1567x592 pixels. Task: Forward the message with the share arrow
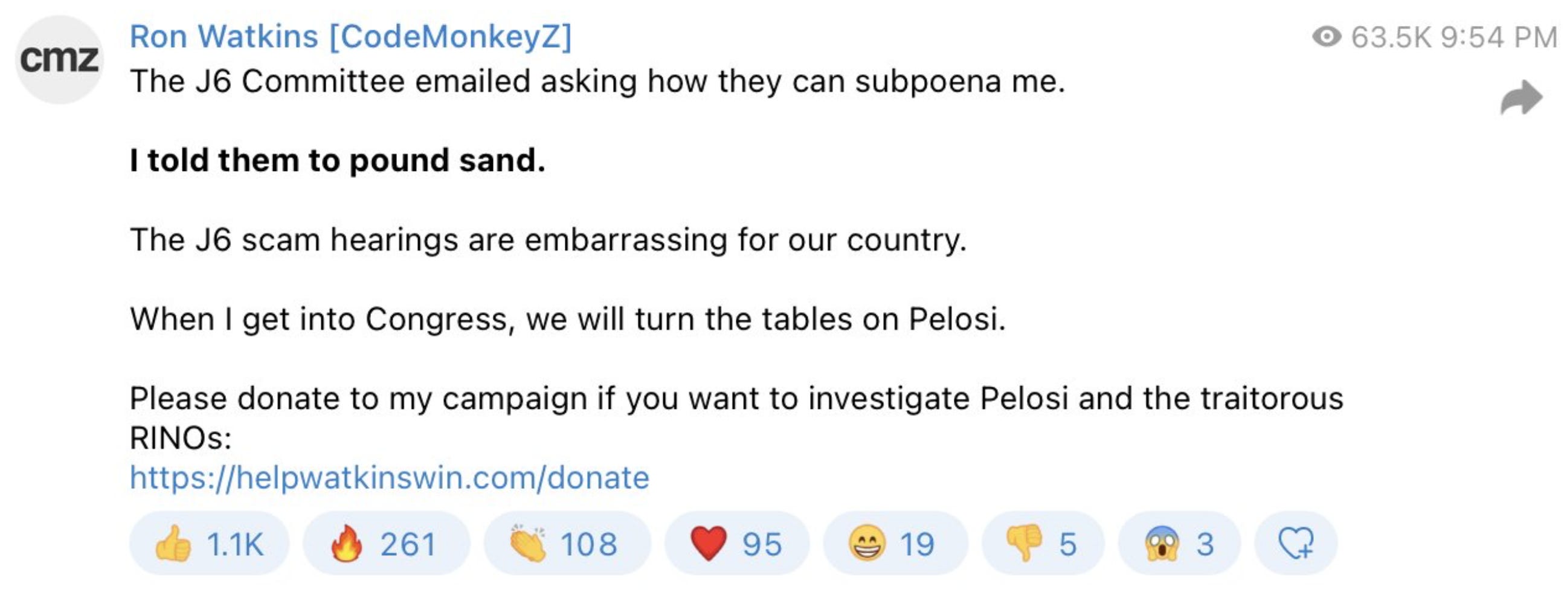click(x=1520, y=98)
